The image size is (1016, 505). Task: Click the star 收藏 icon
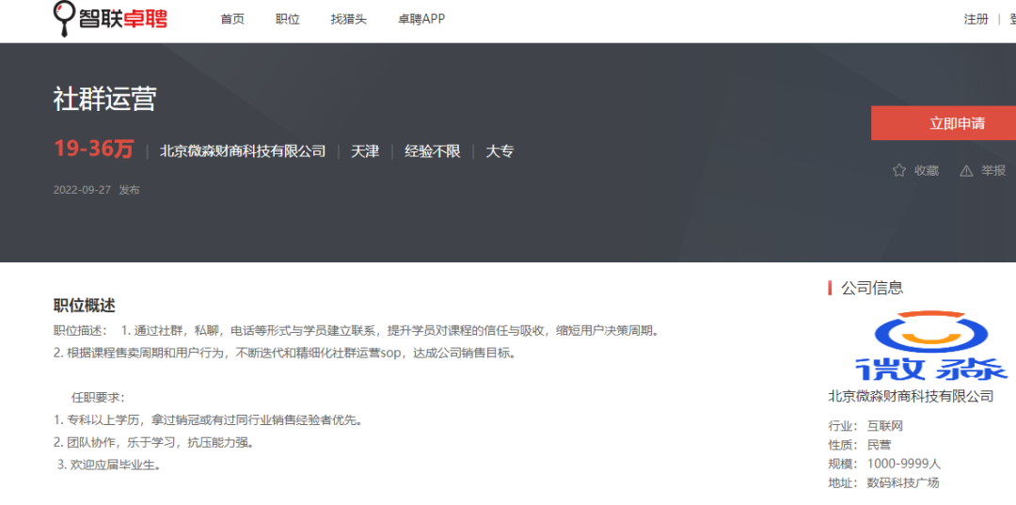pos(898,170)
